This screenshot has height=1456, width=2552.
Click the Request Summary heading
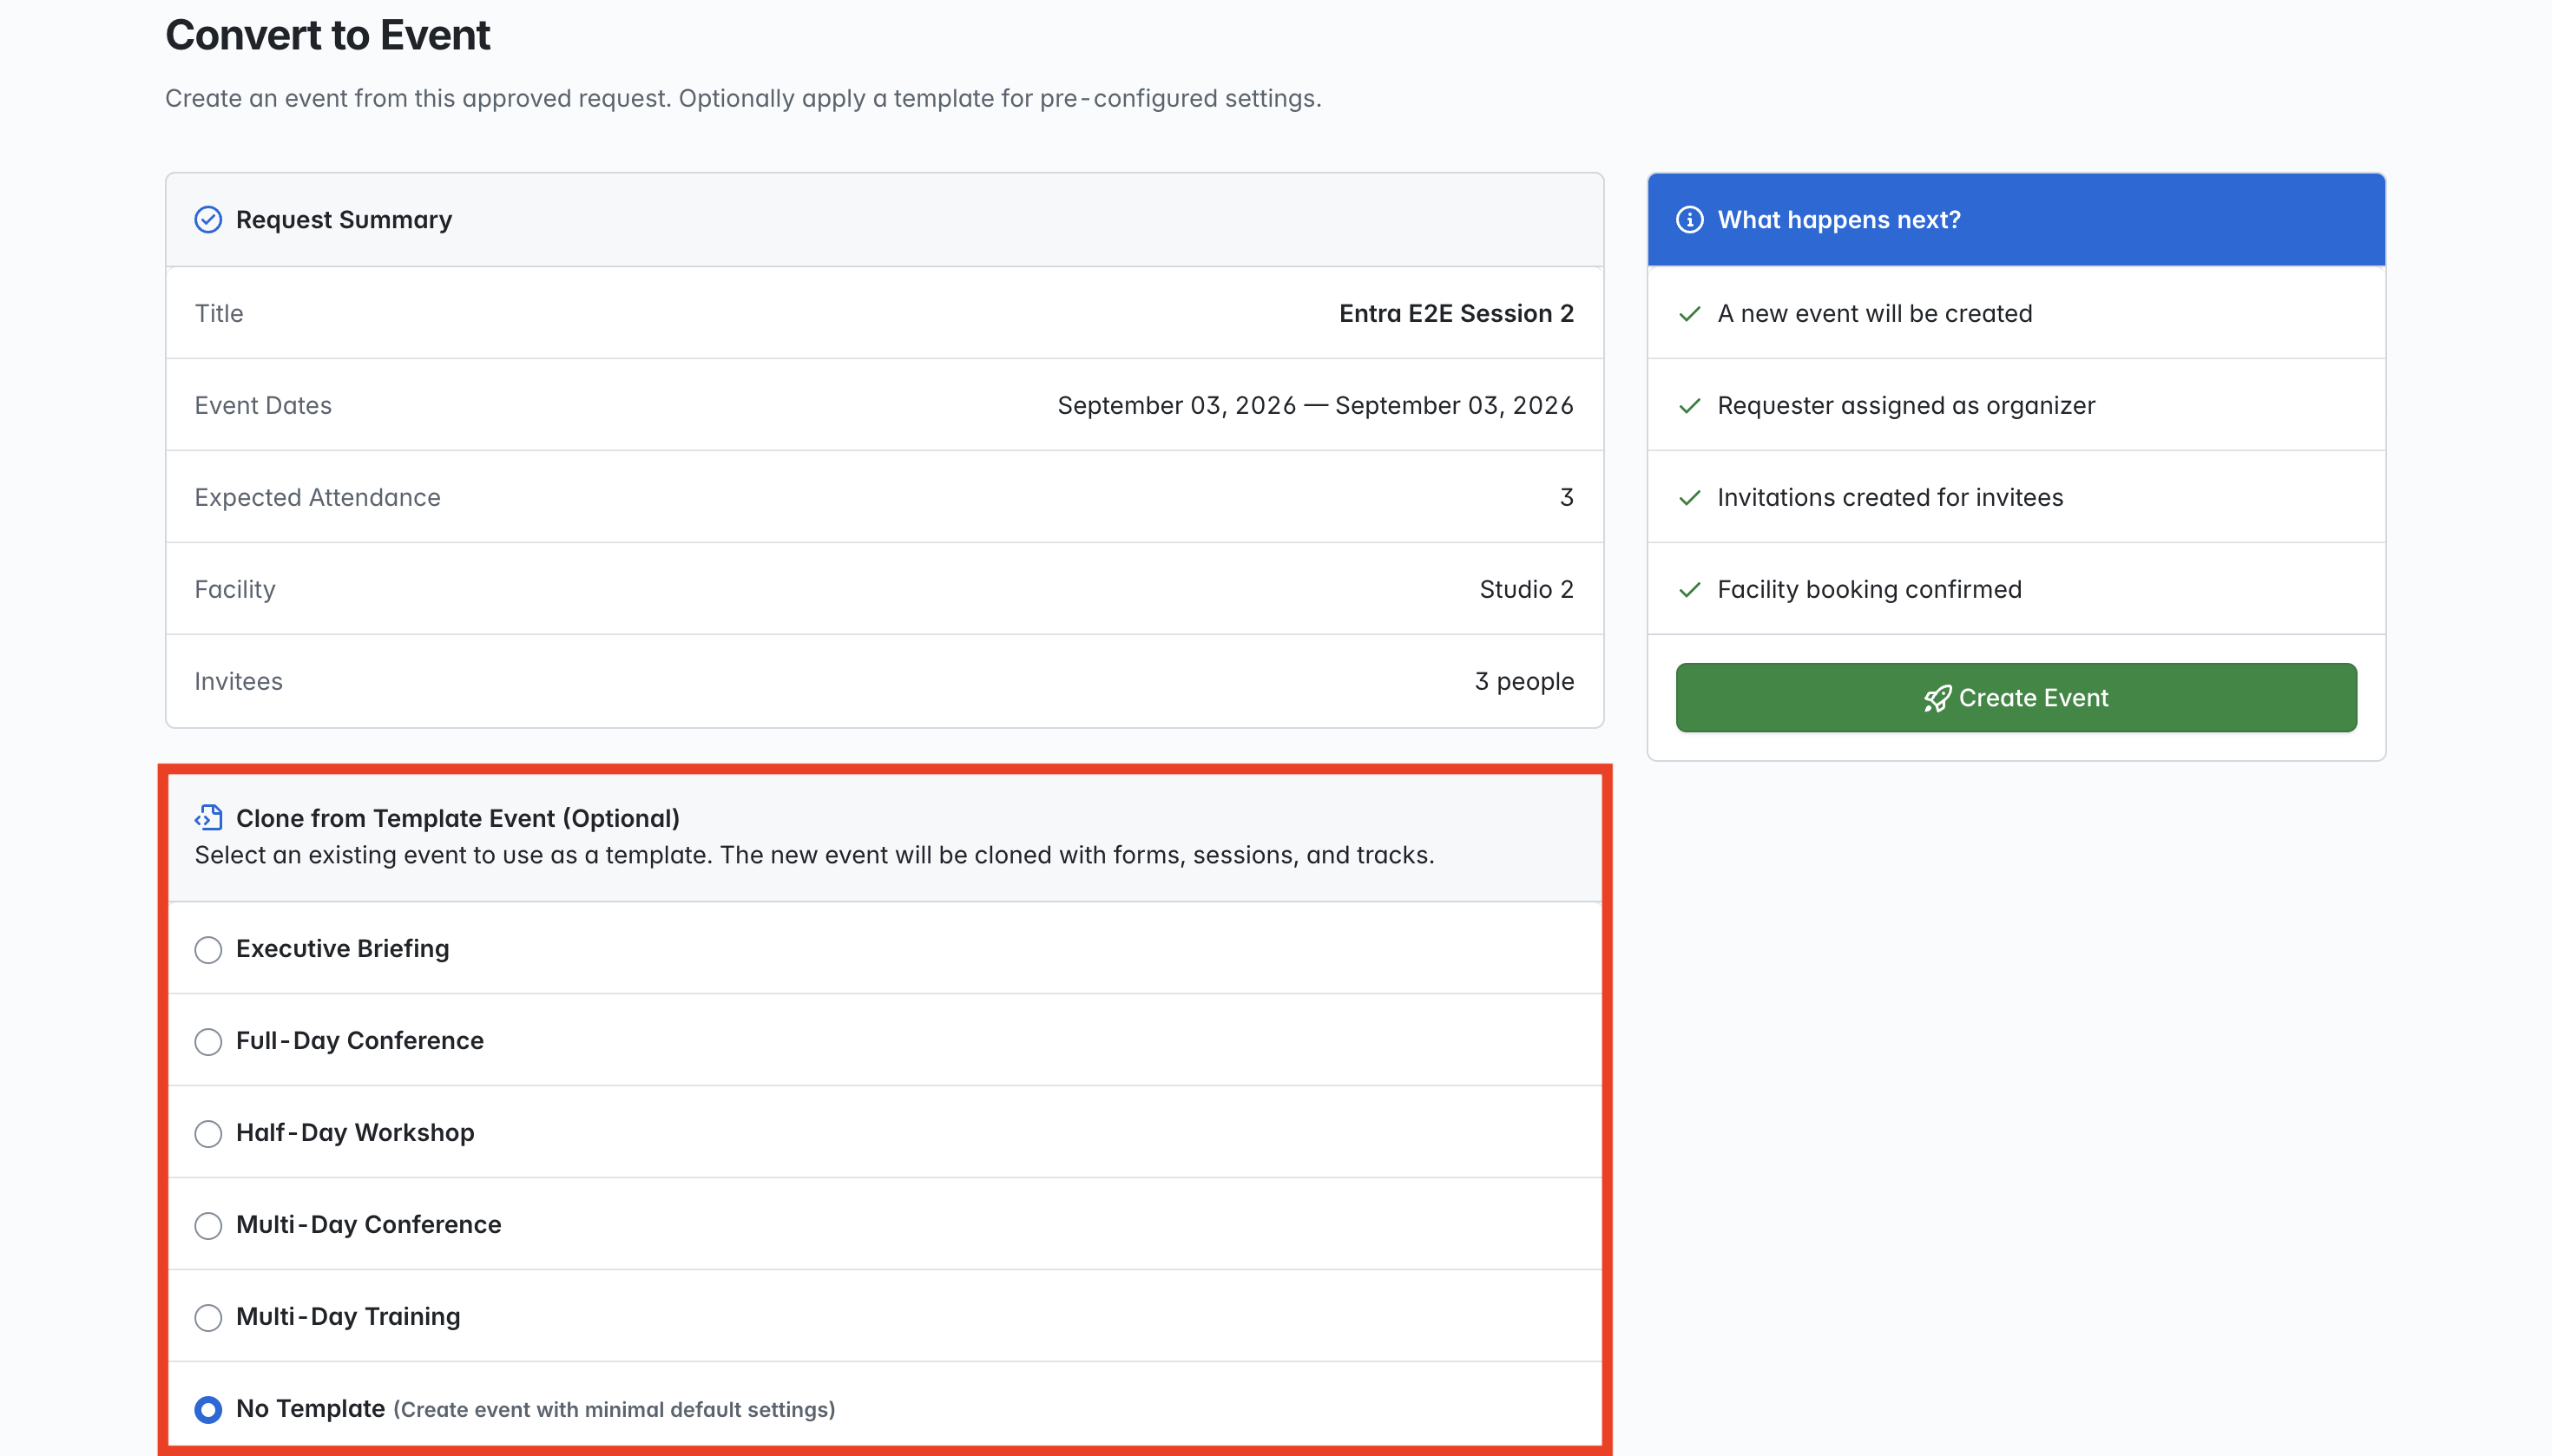coord(344,220)
